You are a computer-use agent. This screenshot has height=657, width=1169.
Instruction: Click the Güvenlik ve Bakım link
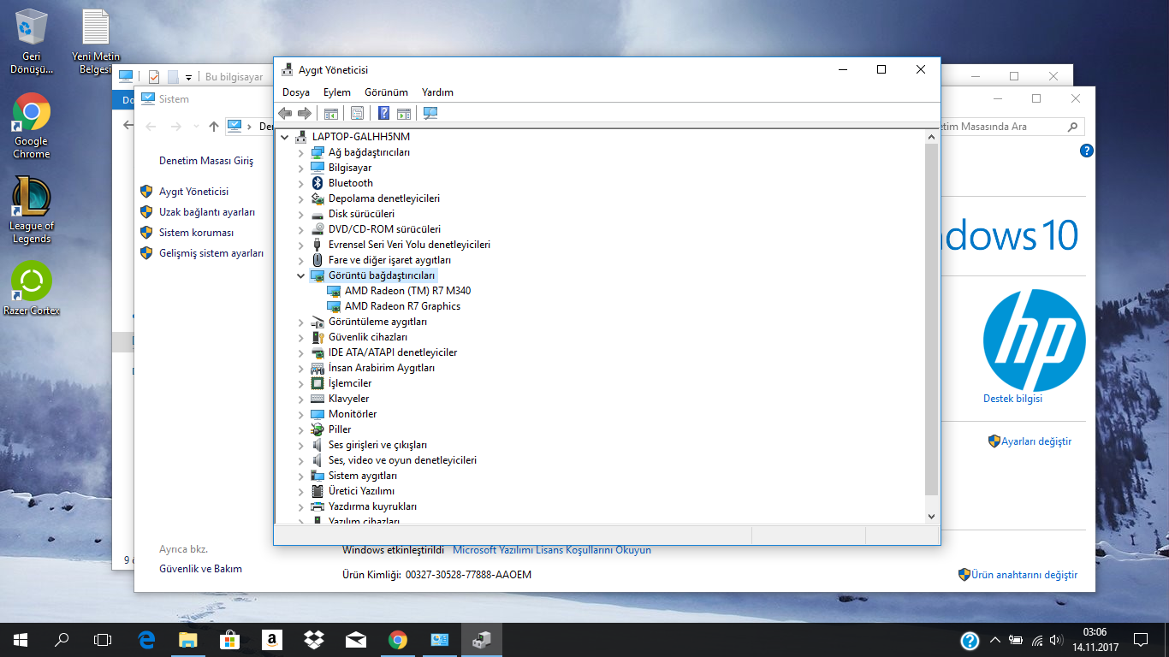click(x=200, y=569)
